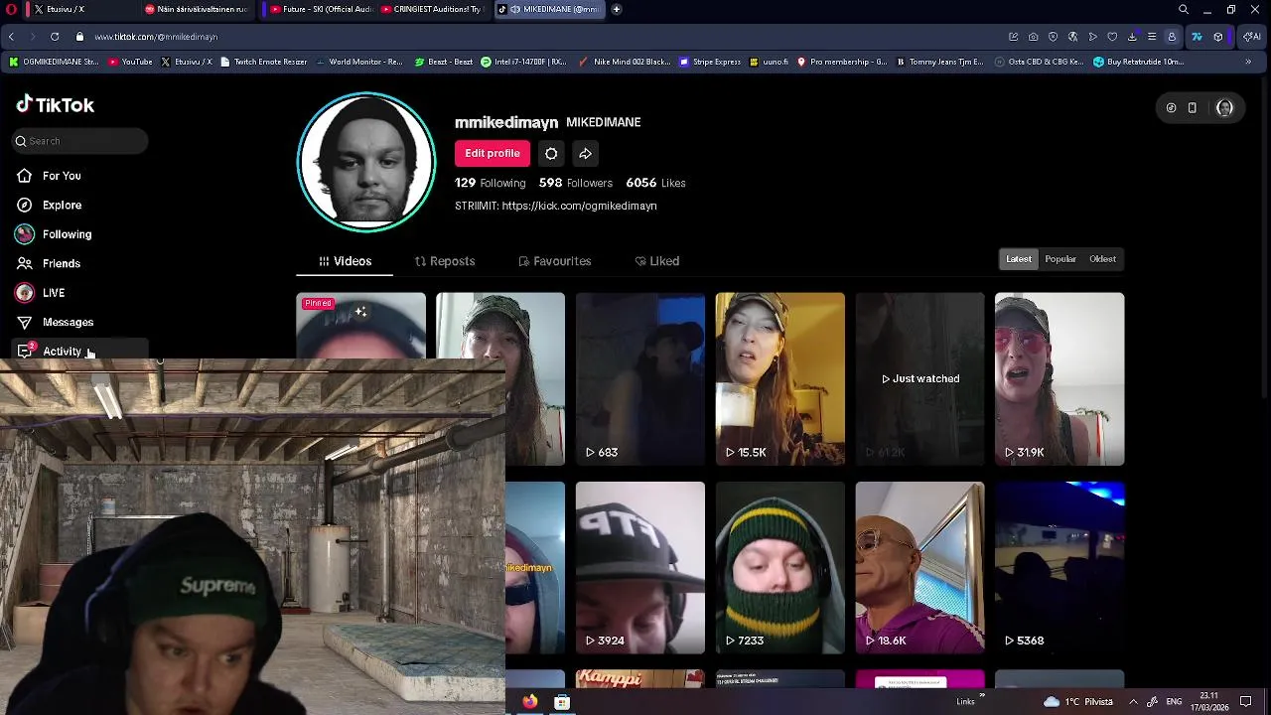Viewport: 1271px width, 715px height.
Task: Open the Stripe Express bookmark
Action: (x=710, y=62)
